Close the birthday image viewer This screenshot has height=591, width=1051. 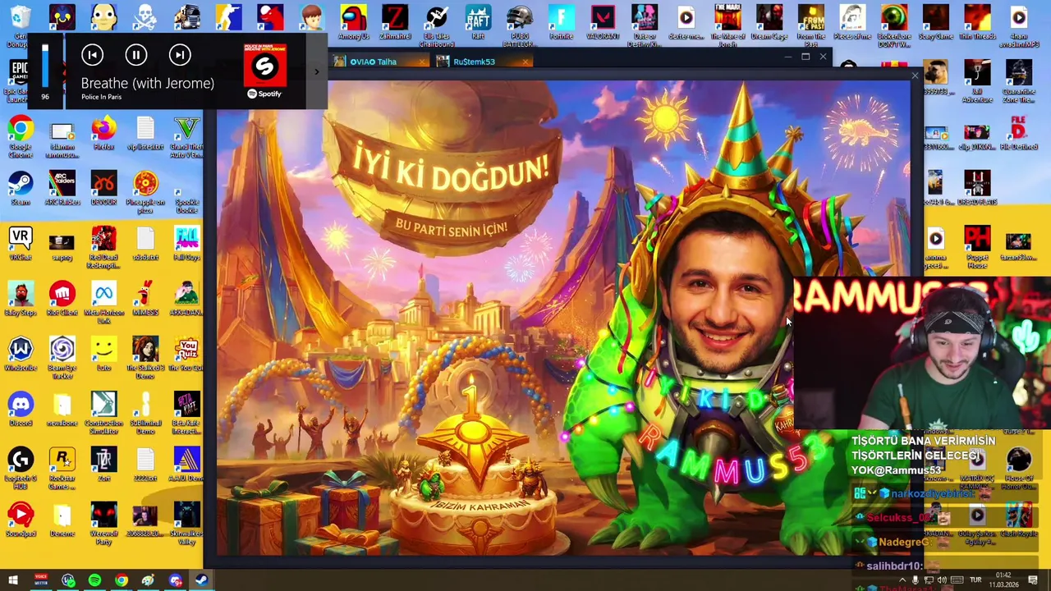(x=915, y=76)
